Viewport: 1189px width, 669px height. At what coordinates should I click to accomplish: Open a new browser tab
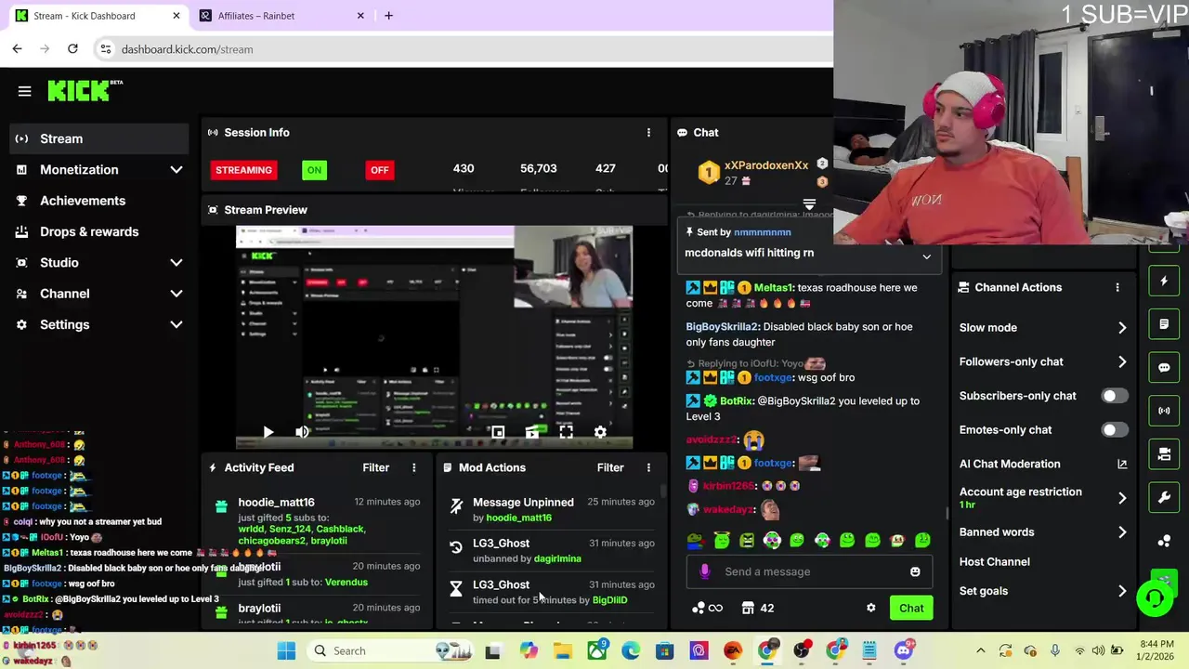pos(388,16)
